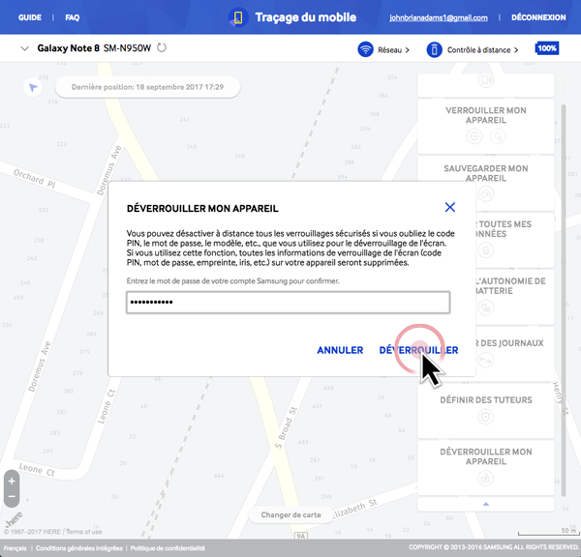Expand the device list chevron
Viewport: 581px width, 557px height.
[25, 48]
